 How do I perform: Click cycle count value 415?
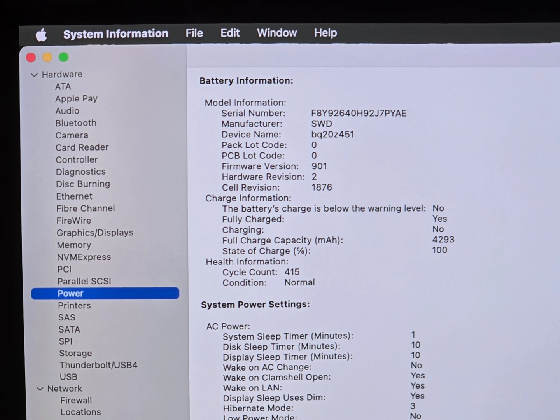pyautogui.click(x=292, y=272)
